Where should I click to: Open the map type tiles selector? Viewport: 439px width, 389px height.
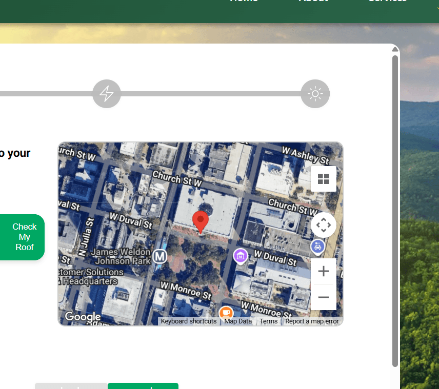pos(323,178)
